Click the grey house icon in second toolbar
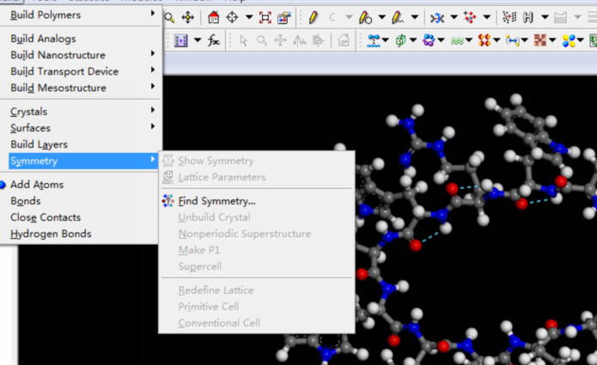 coord(344,40)
